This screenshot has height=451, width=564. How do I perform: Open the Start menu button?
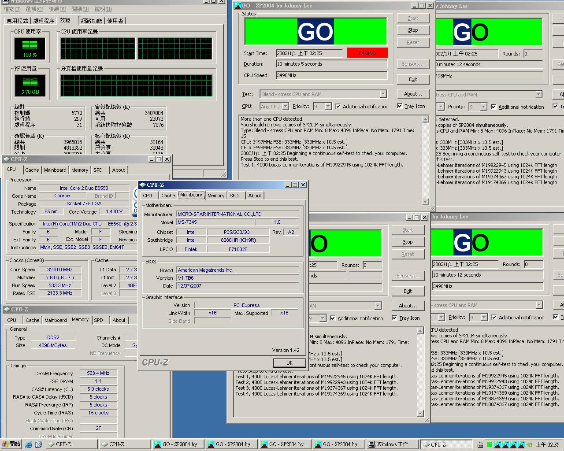point(11,444)
